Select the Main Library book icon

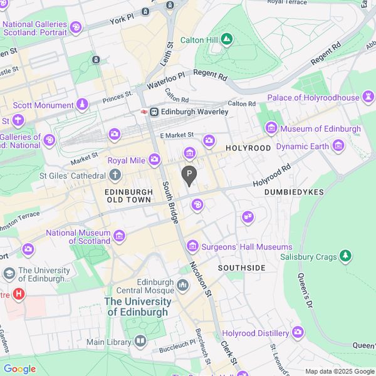(140, 342)
